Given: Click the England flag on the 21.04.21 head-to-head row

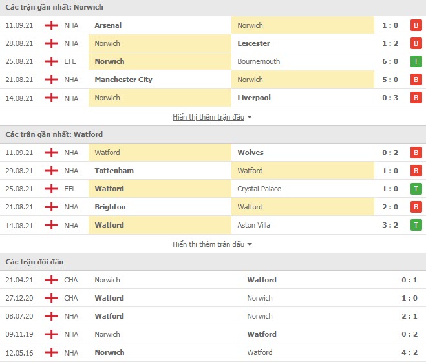Looking at the screenshot, I should (x=51, y=280).
